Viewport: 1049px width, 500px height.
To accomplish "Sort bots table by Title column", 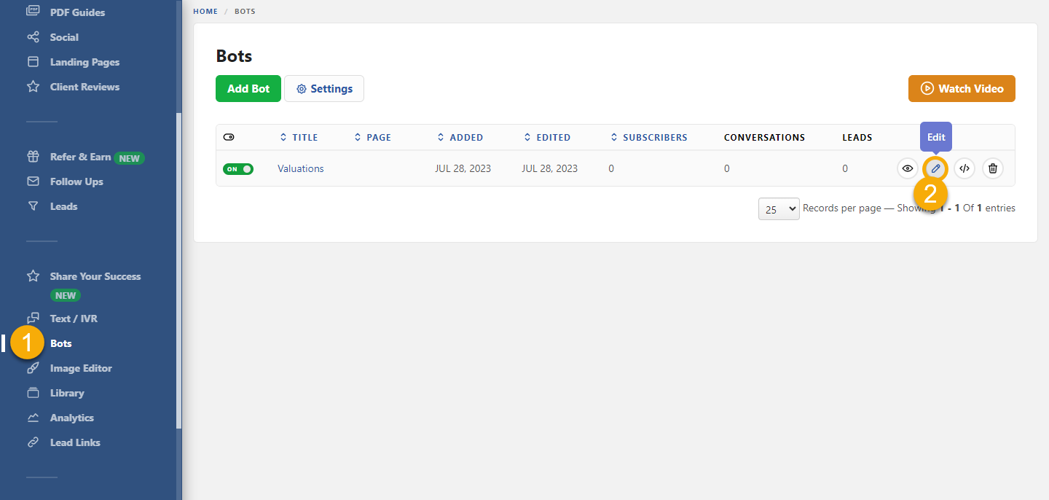I will click(299, 137).
